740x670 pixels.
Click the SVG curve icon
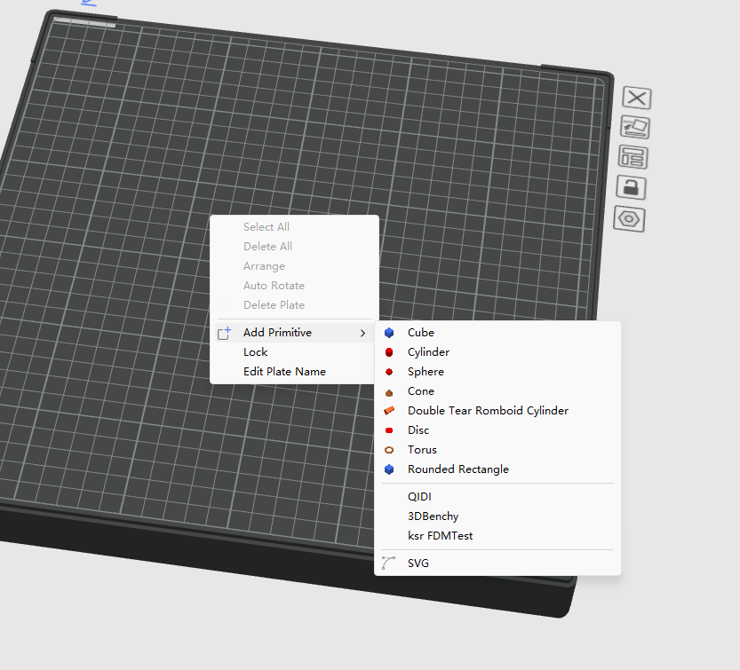coord(388,563)
